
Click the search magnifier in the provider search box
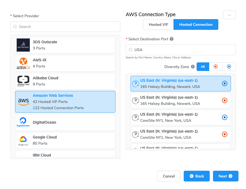(x=15, y=27)
